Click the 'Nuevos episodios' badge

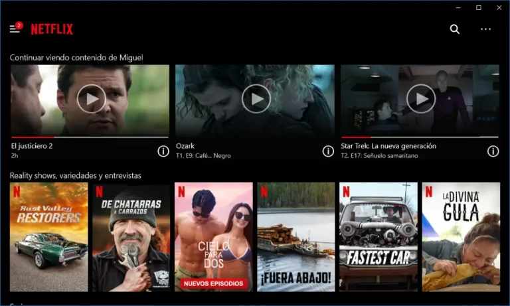coord(213,283)
